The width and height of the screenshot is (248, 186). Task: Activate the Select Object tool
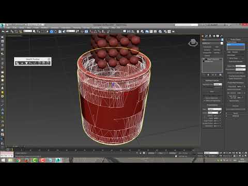[34, 32]
